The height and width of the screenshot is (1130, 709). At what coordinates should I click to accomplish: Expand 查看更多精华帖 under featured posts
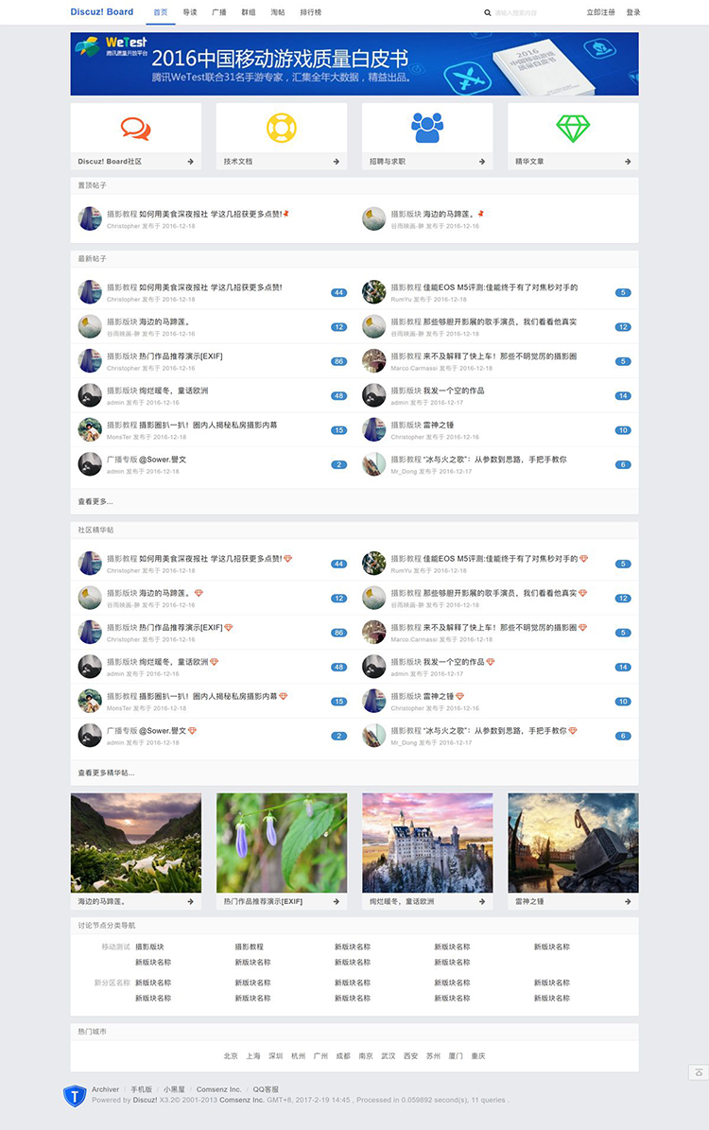(106, 773)
